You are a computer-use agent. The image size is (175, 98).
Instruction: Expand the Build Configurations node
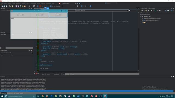(x=142, y=19)
